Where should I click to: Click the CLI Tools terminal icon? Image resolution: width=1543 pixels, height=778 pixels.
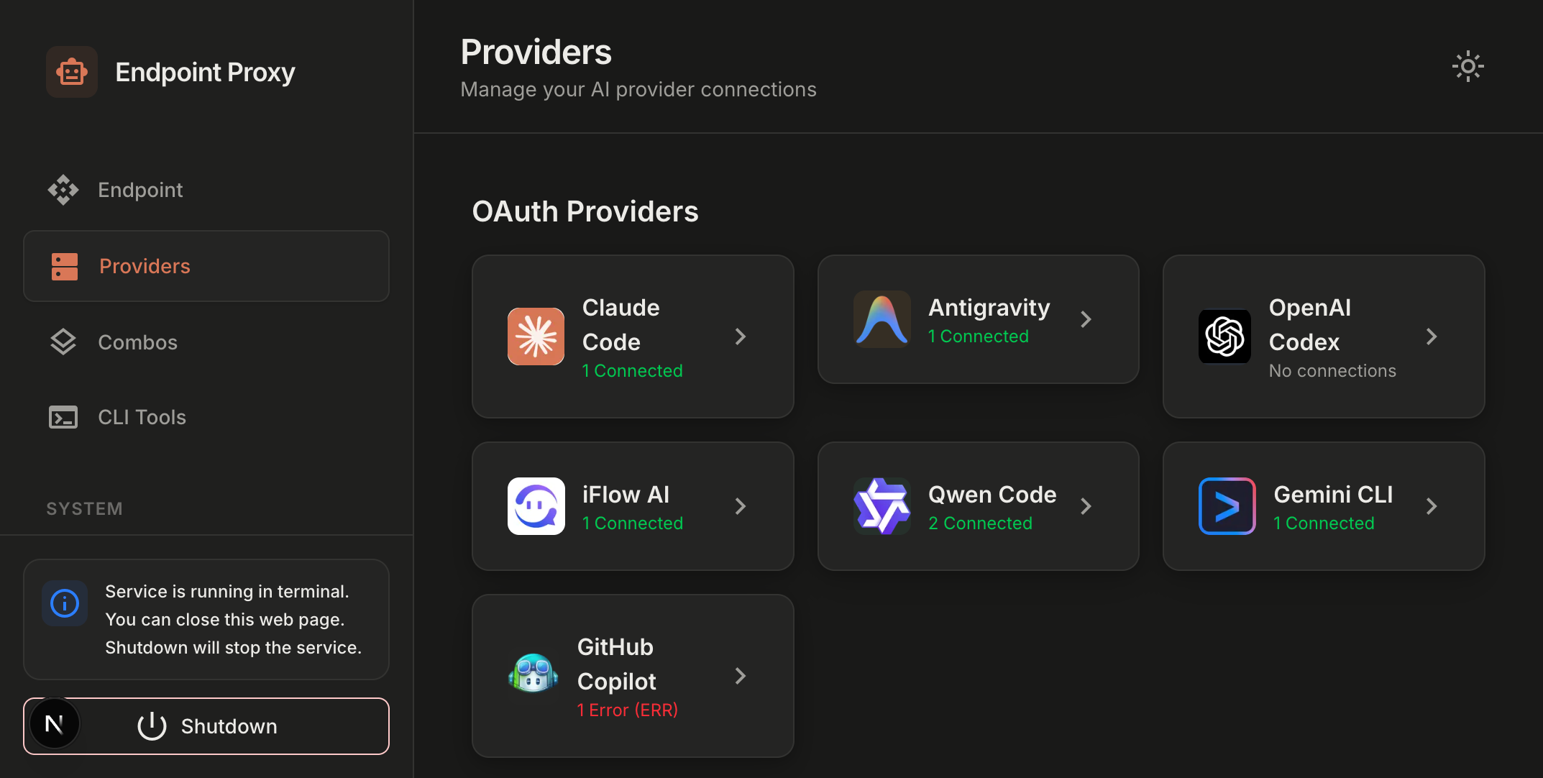[63, 417]
